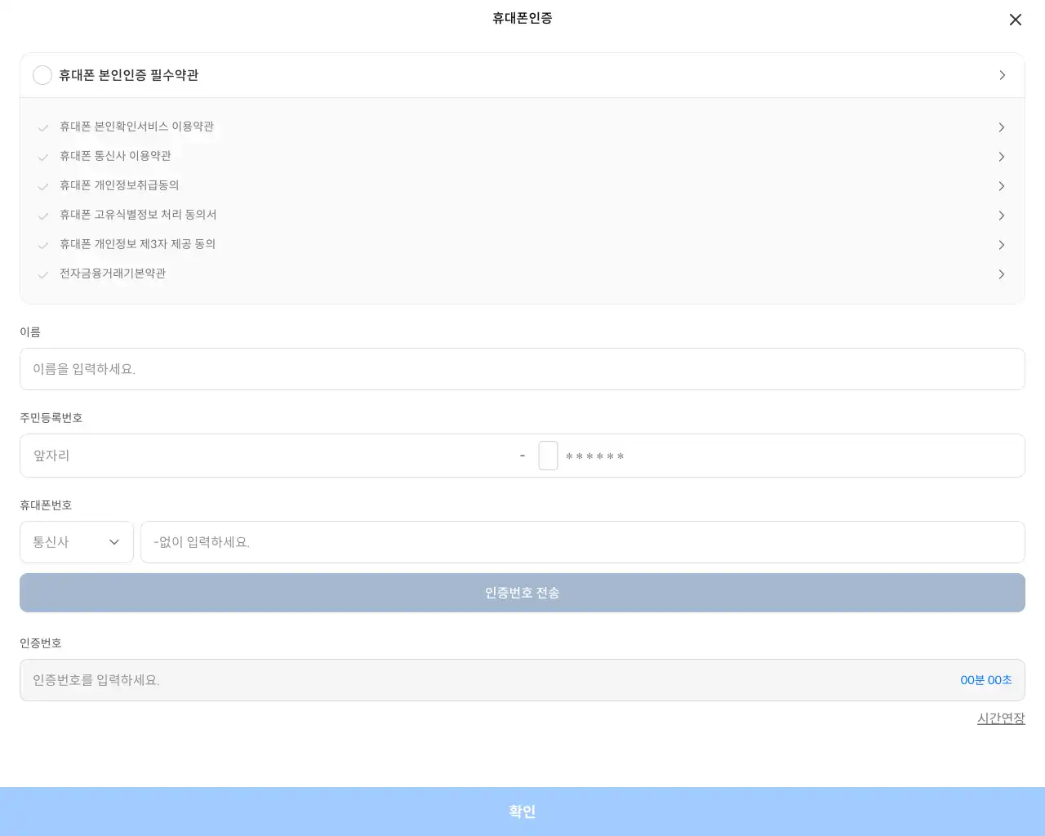The height and width of the screenshot is (836, 1045).
Task: Open details chevron for 전자금융거래기본약관
Action: 1002,274
